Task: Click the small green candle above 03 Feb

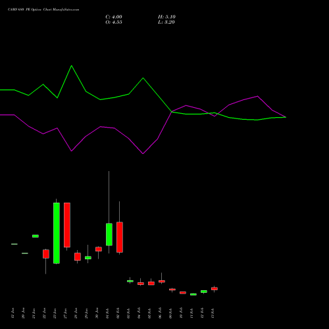Action: coord(130,281)
